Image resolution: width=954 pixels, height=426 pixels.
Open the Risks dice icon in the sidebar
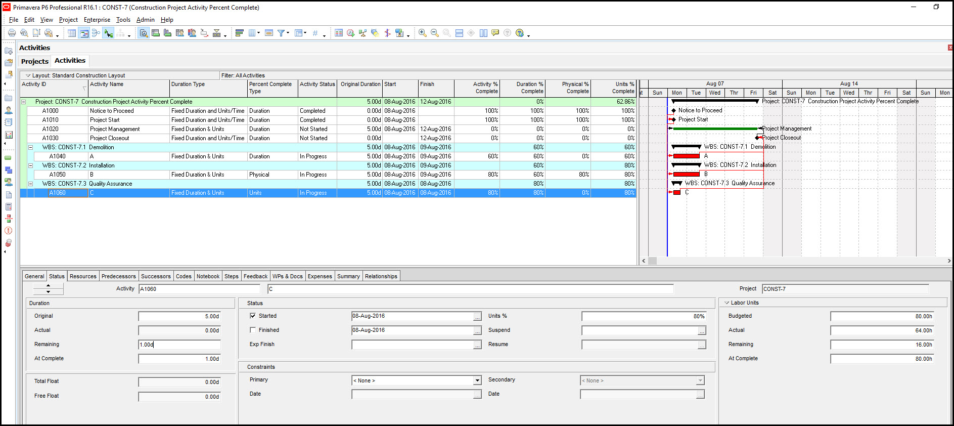point(9,243)
